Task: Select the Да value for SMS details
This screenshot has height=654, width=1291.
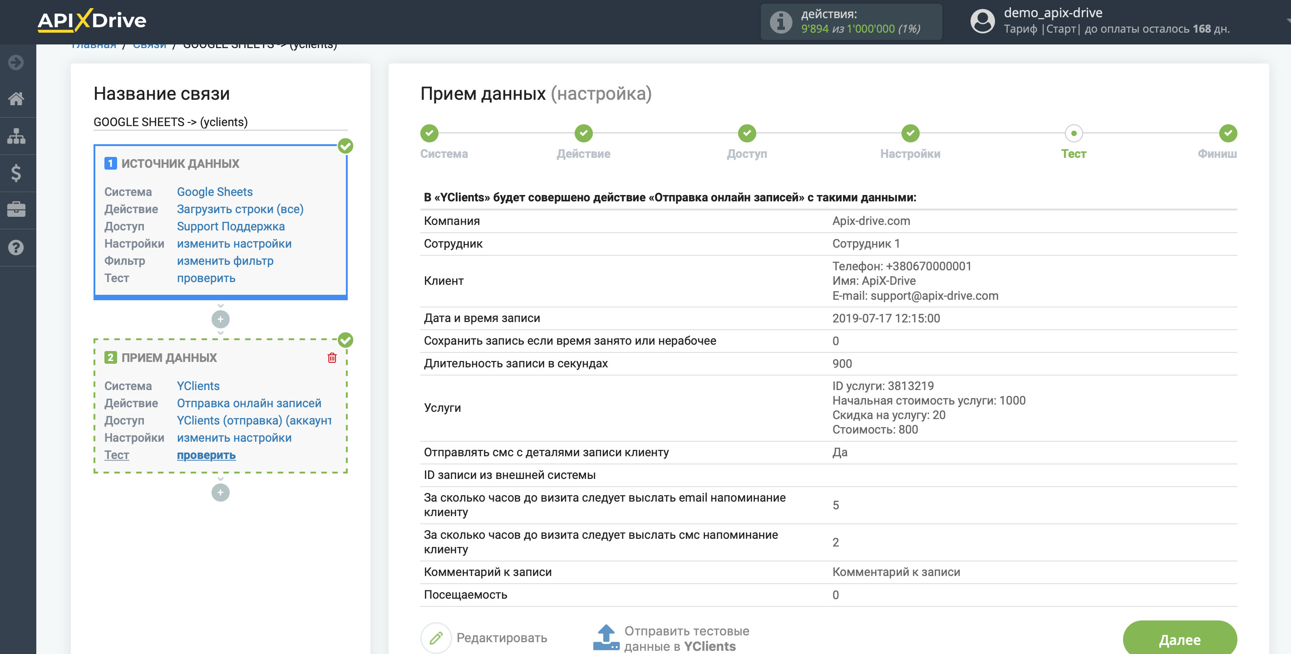Action: coord(840,452)
